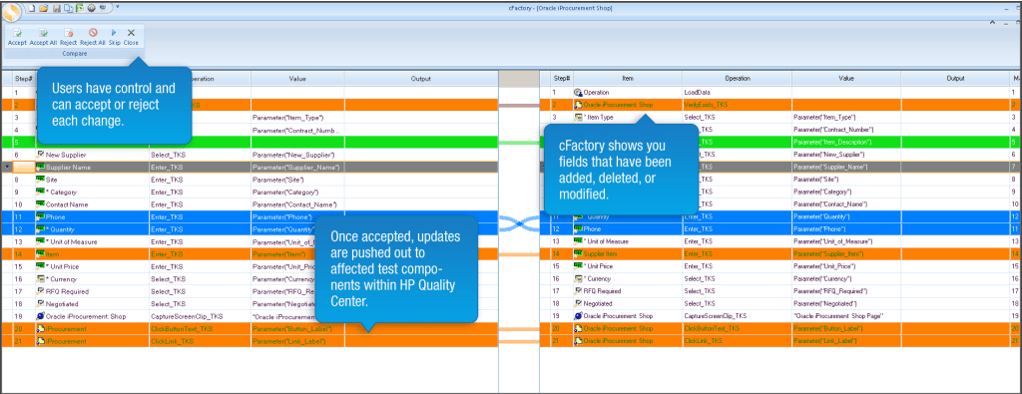Click 'Parameter("Supplier_Item")' in the right pane
This screenshot has width=1022, height=394.
tap(829, 253)
